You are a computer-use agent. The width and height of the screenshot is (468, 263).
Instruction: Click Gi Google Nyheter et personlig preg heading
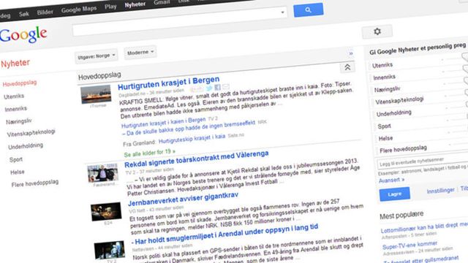[x=418, y=49]
